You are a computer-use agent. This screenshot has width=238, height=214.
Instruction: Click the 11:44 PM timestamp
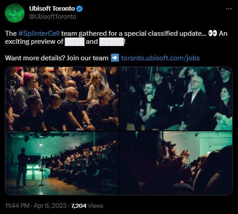pyautogui.click(x=17, y=206)
